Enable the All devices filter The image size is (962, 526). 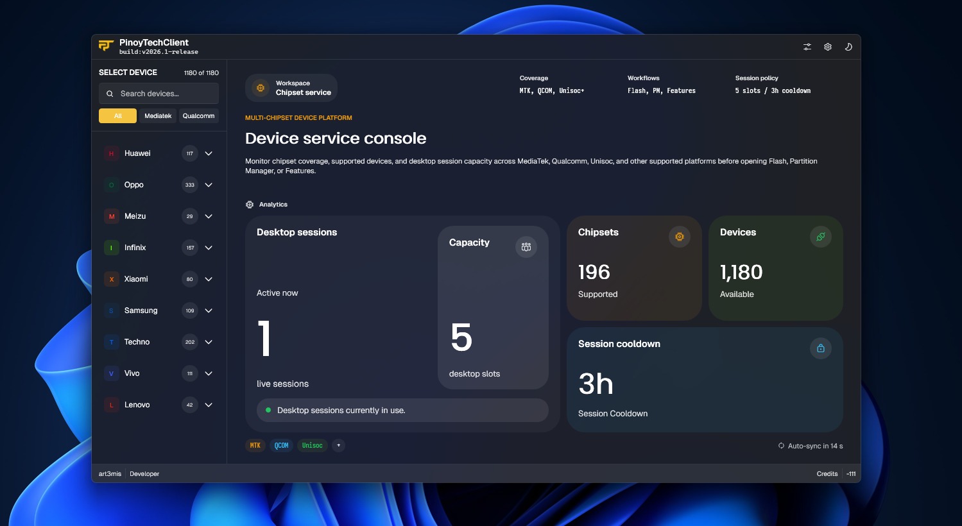click(x=117, y=116)
